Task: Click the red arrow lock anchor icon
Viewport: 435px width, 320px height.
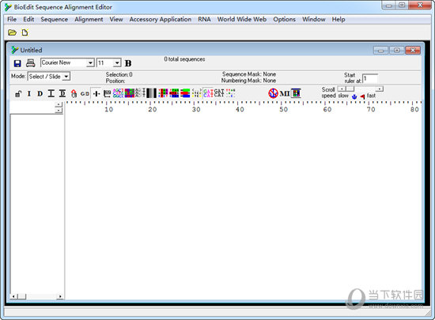Action: point(74,93)
